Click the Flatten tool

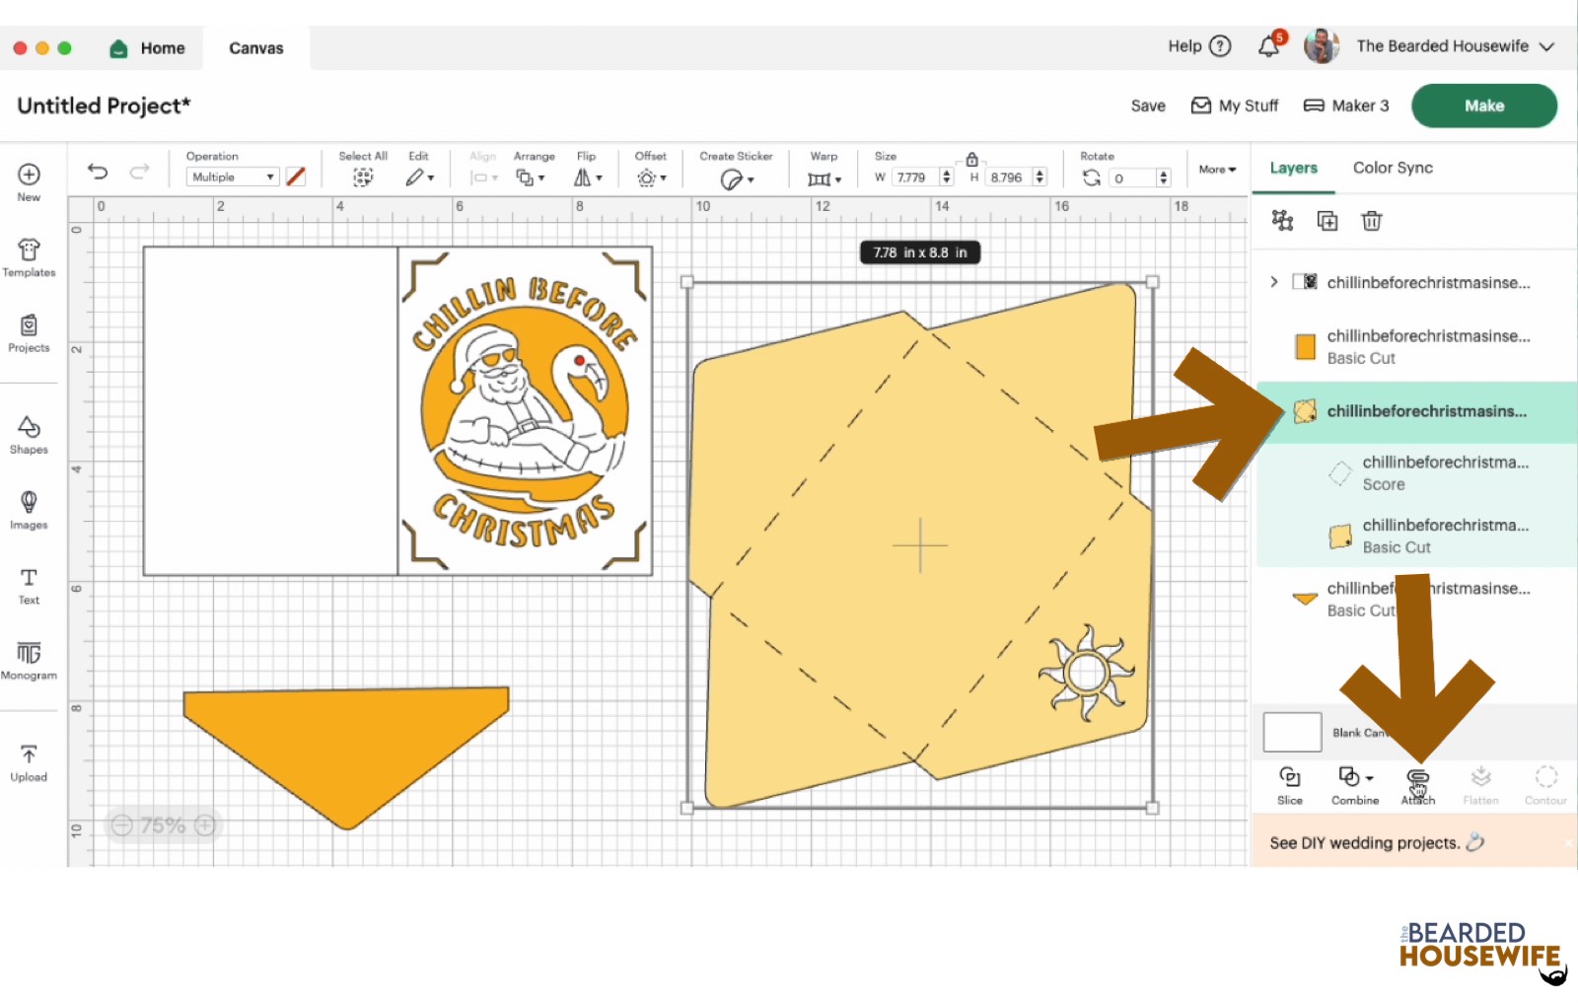tap(1480, 786)
